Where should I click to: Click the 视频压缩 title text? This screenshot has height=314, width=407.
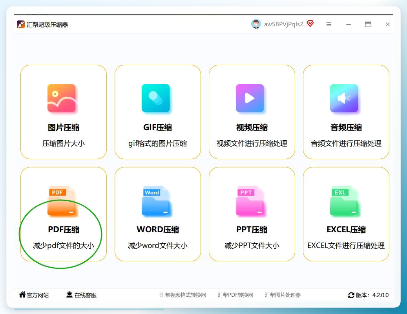tap(252, 127)
